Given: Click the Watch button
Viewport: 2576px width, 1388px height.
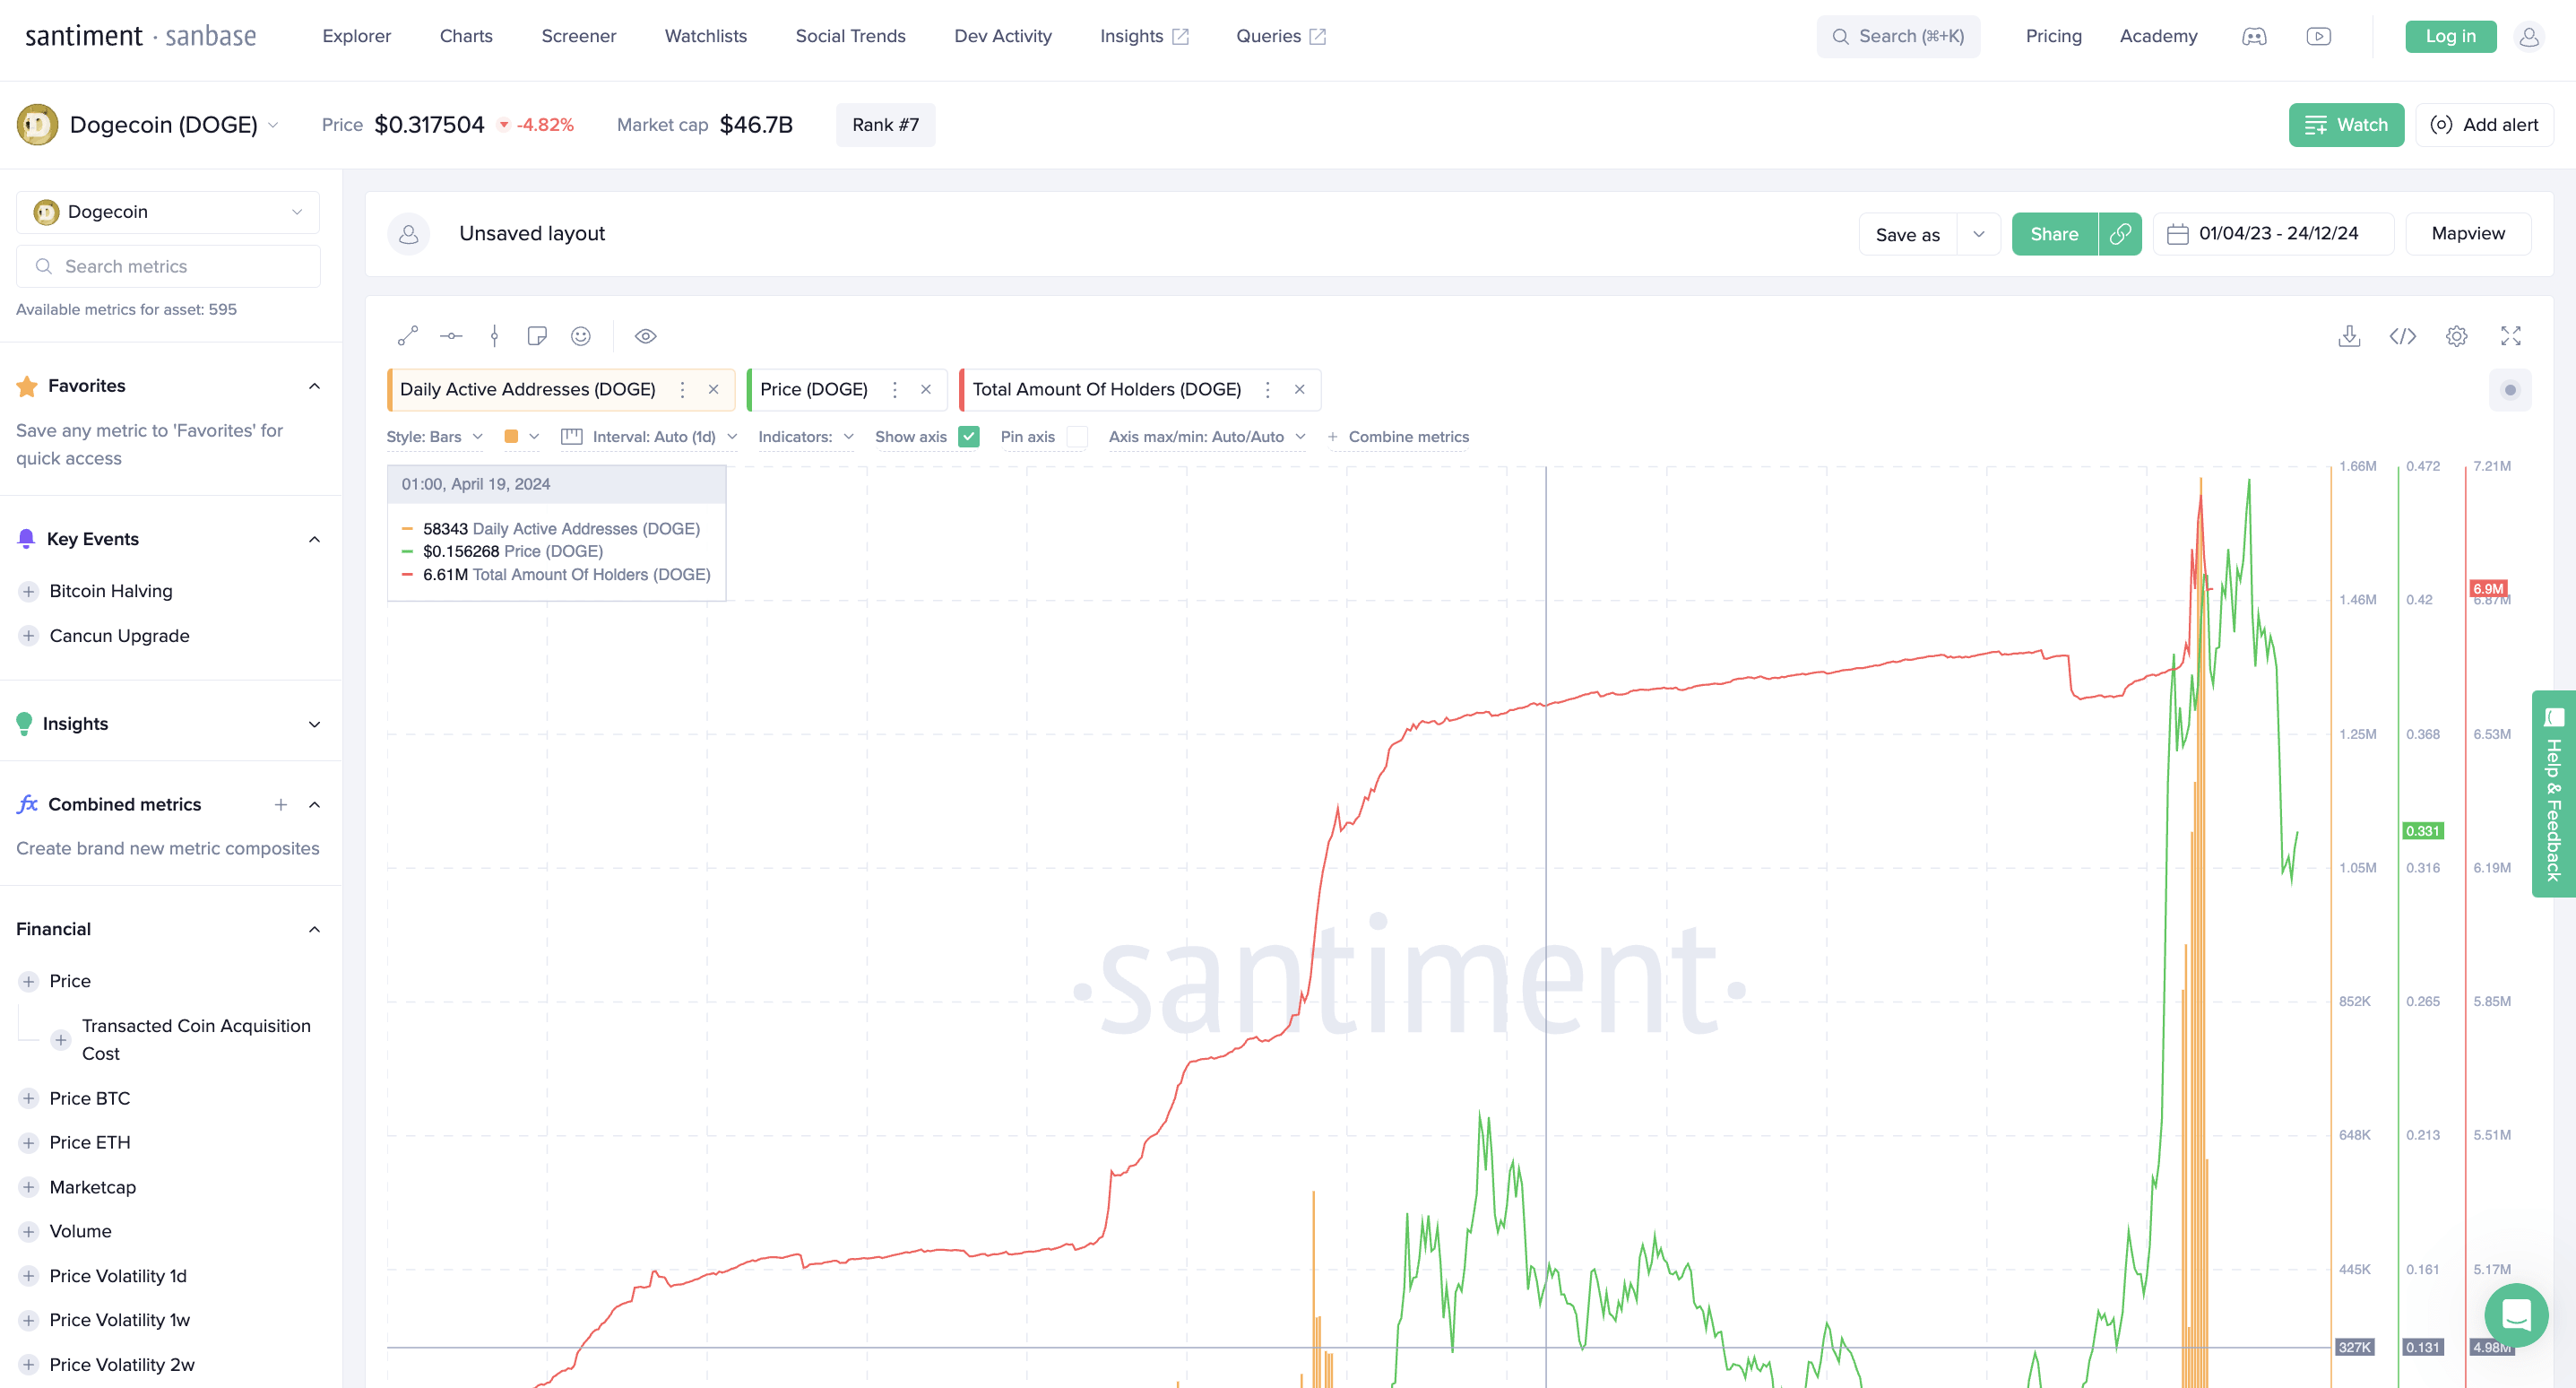Looking at the screenshot, I should (x=2346, y=126).
